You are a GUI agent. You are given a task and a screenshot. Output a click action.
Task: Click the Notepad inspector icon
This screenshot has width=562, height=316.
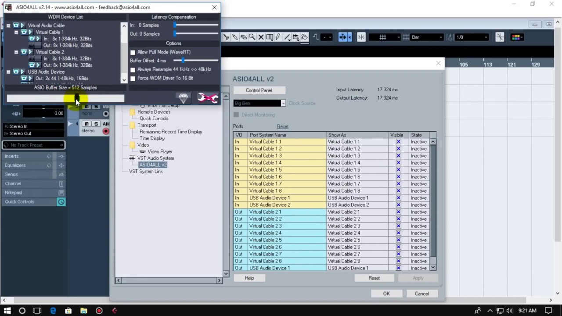(61, 193)
